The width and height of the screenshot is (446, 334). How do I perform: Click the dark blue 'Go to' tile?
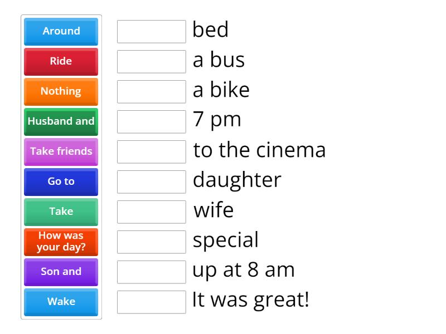[61, 181]
